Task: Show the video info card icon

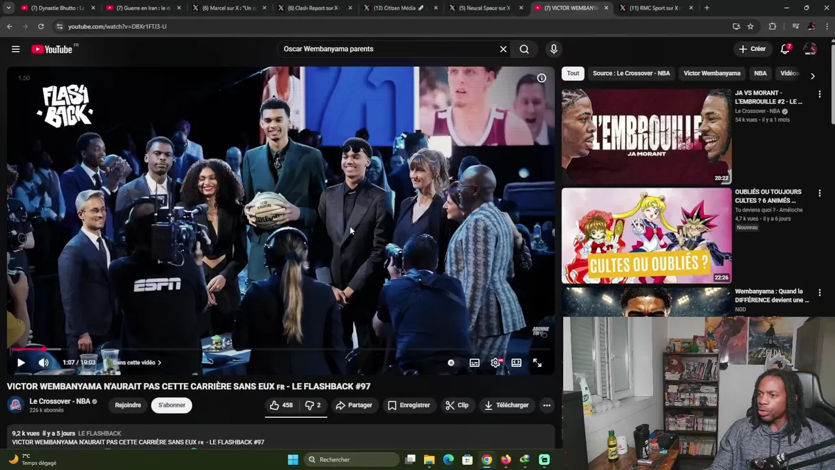Action: [541, 78]
